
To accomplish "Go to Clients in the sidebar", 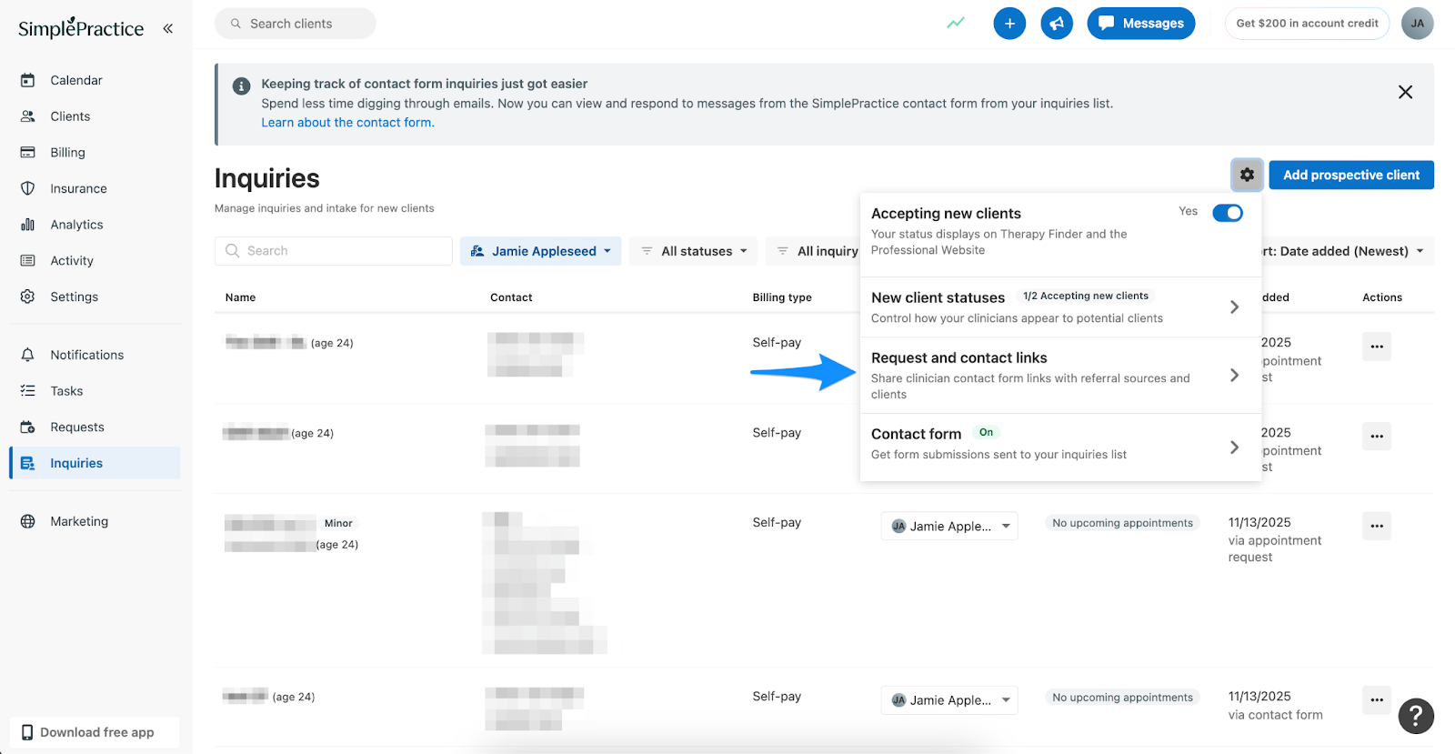I will pos(70,116).
